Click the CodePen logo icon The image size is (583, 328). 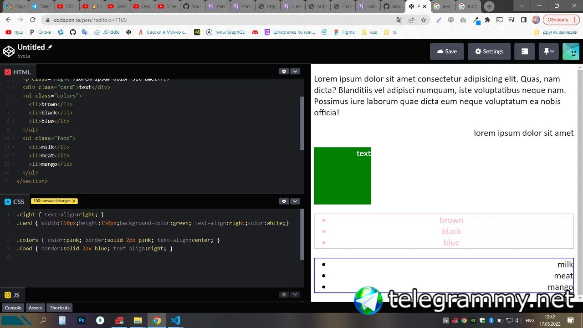[x=9, y=51]
